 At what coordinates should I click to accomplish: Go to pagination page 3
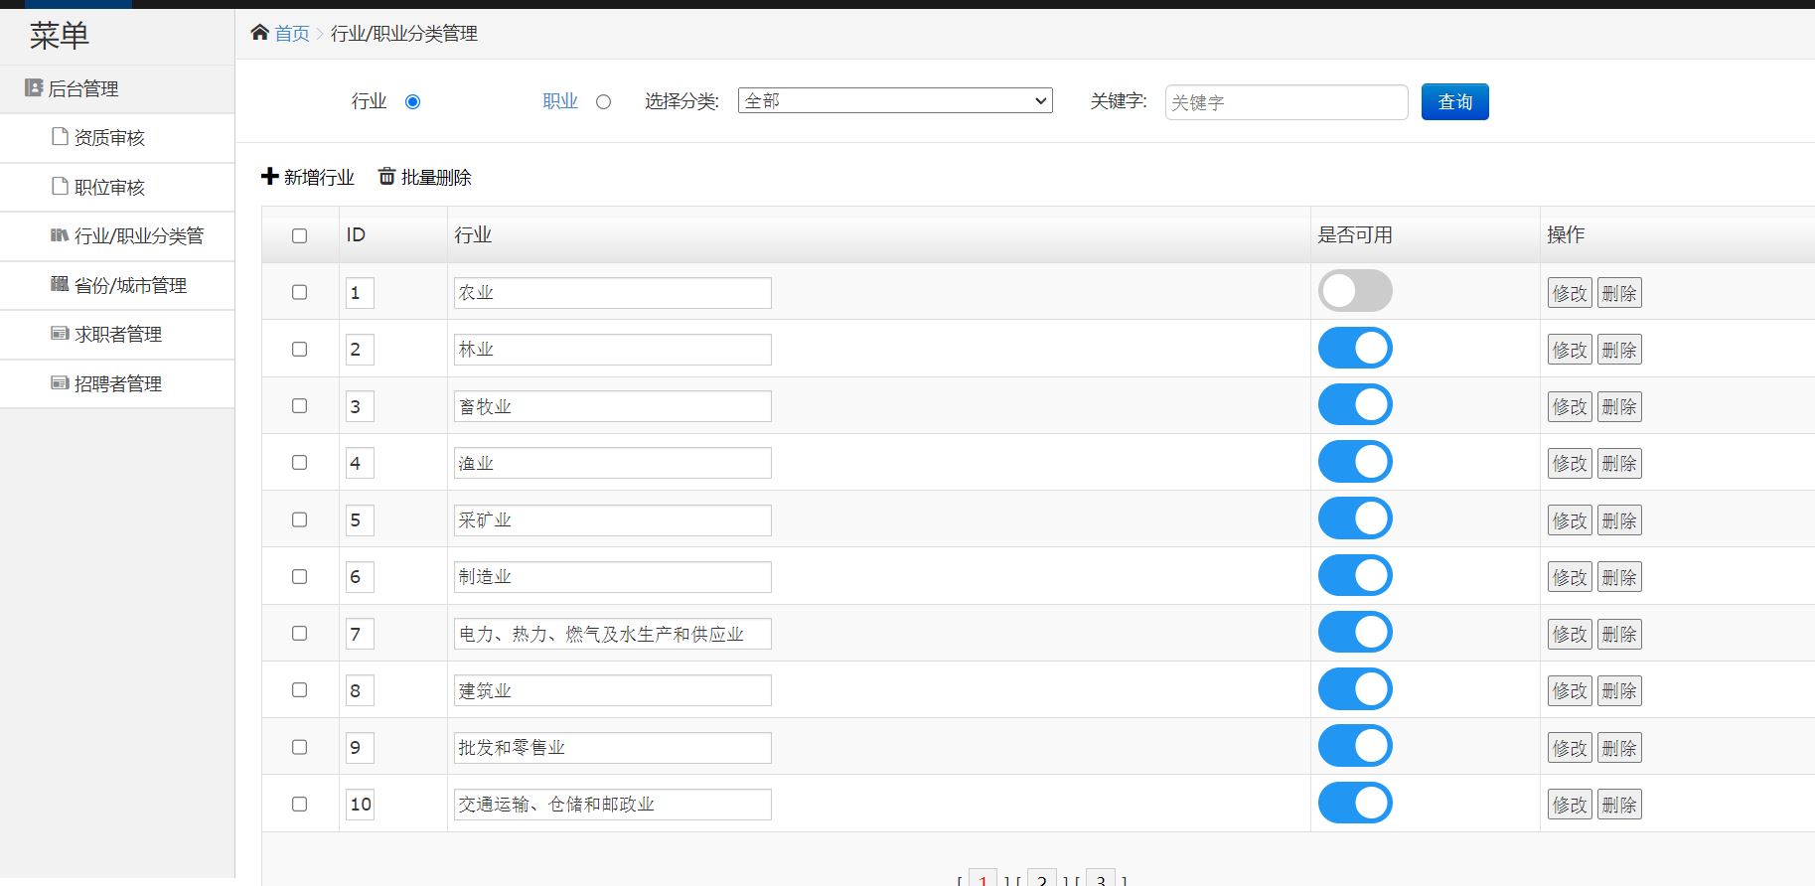(x=1101, y=879)
